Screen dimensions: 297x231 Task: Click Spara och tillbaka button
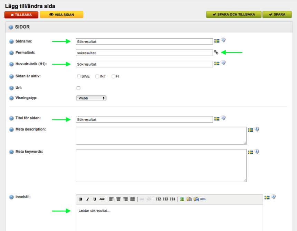[233, 15]
